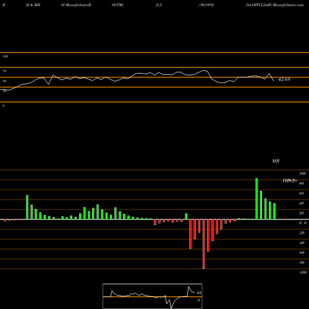This screenshot has width=309, height=309.
Task: Click the MR axis 60 label
Action: coord(302,193)
